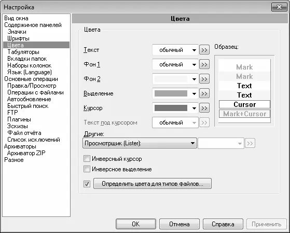Open the >> color picker for Фон 2
The width and height of the screenshot is (290, 233).
pos(204,79)
